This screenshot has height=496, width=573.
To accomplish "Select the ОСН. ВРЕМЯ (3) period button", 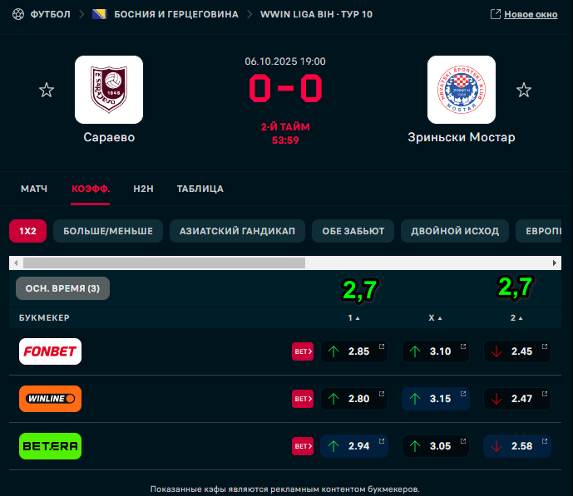I will [x=62, y=288].
